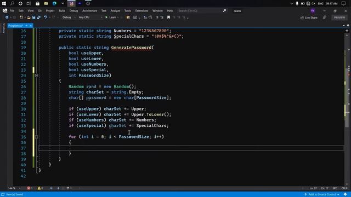Click the Live Share button
Screen dimensions: 351x197
click(309, 18)
